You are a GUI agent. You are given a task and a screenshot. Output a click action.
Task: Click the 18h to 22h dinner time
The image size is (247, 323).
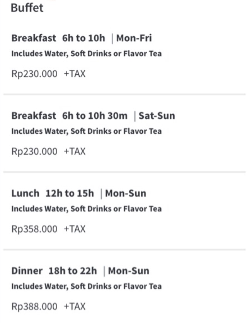[x=73, y=271]
